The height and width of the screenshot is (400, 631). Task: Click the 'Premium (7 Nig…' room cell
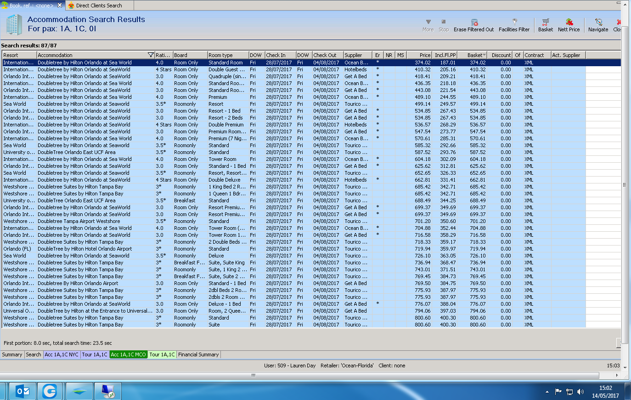point(228,138)
